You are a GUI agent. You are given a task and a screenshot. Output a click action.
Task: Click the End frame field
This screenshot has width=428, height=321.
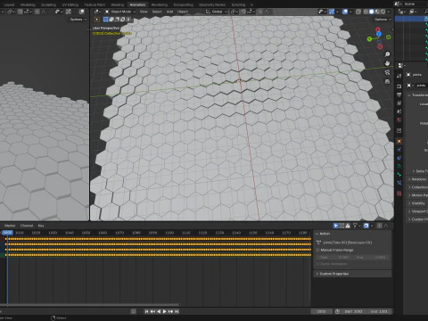point(379,311)
